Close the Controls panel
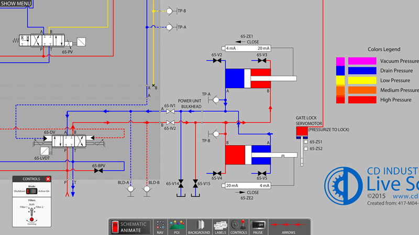 click(x=48, y=179)
